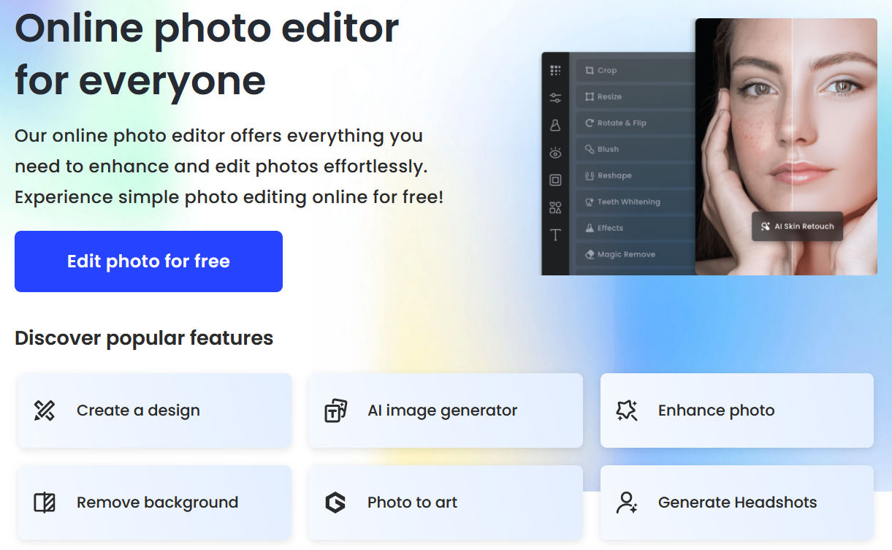
Task: Click the person icon on Generate Headshots
Action: (x=627, y=503)
